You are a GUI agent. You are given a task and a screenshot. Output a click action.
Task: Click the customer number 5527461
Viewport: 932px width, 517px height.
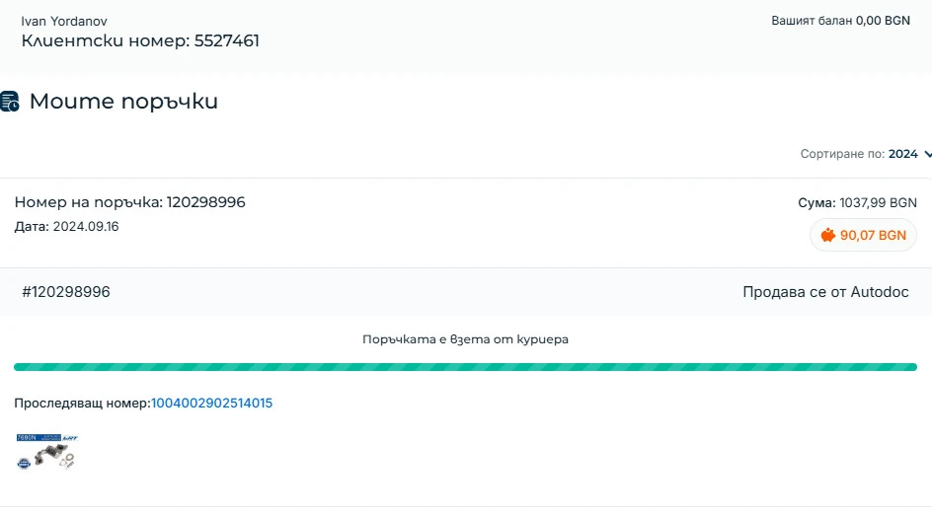click(x=226, y=41)
